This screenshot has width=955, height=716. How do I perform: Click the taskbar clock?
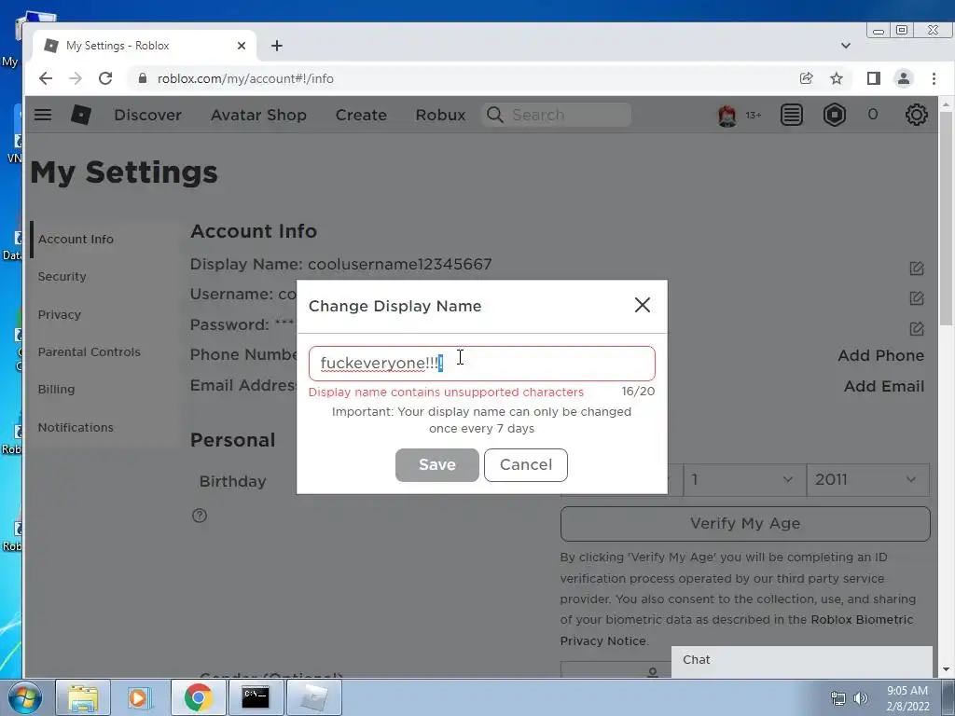click(907, 698)
